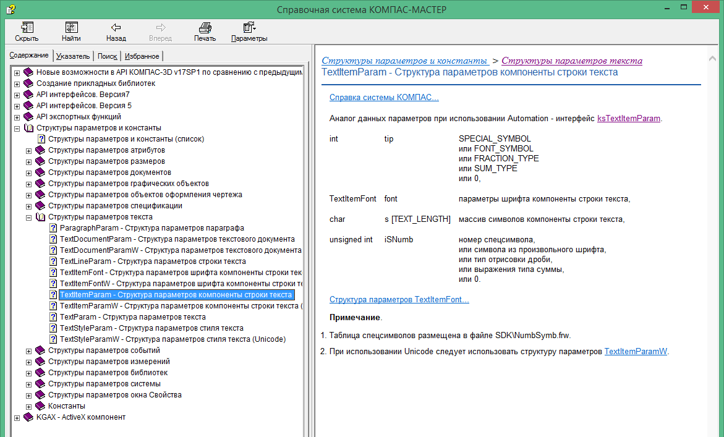Select TextItemParamW tree topic
This screenshot has height=437, width=724.
(181, 306)
